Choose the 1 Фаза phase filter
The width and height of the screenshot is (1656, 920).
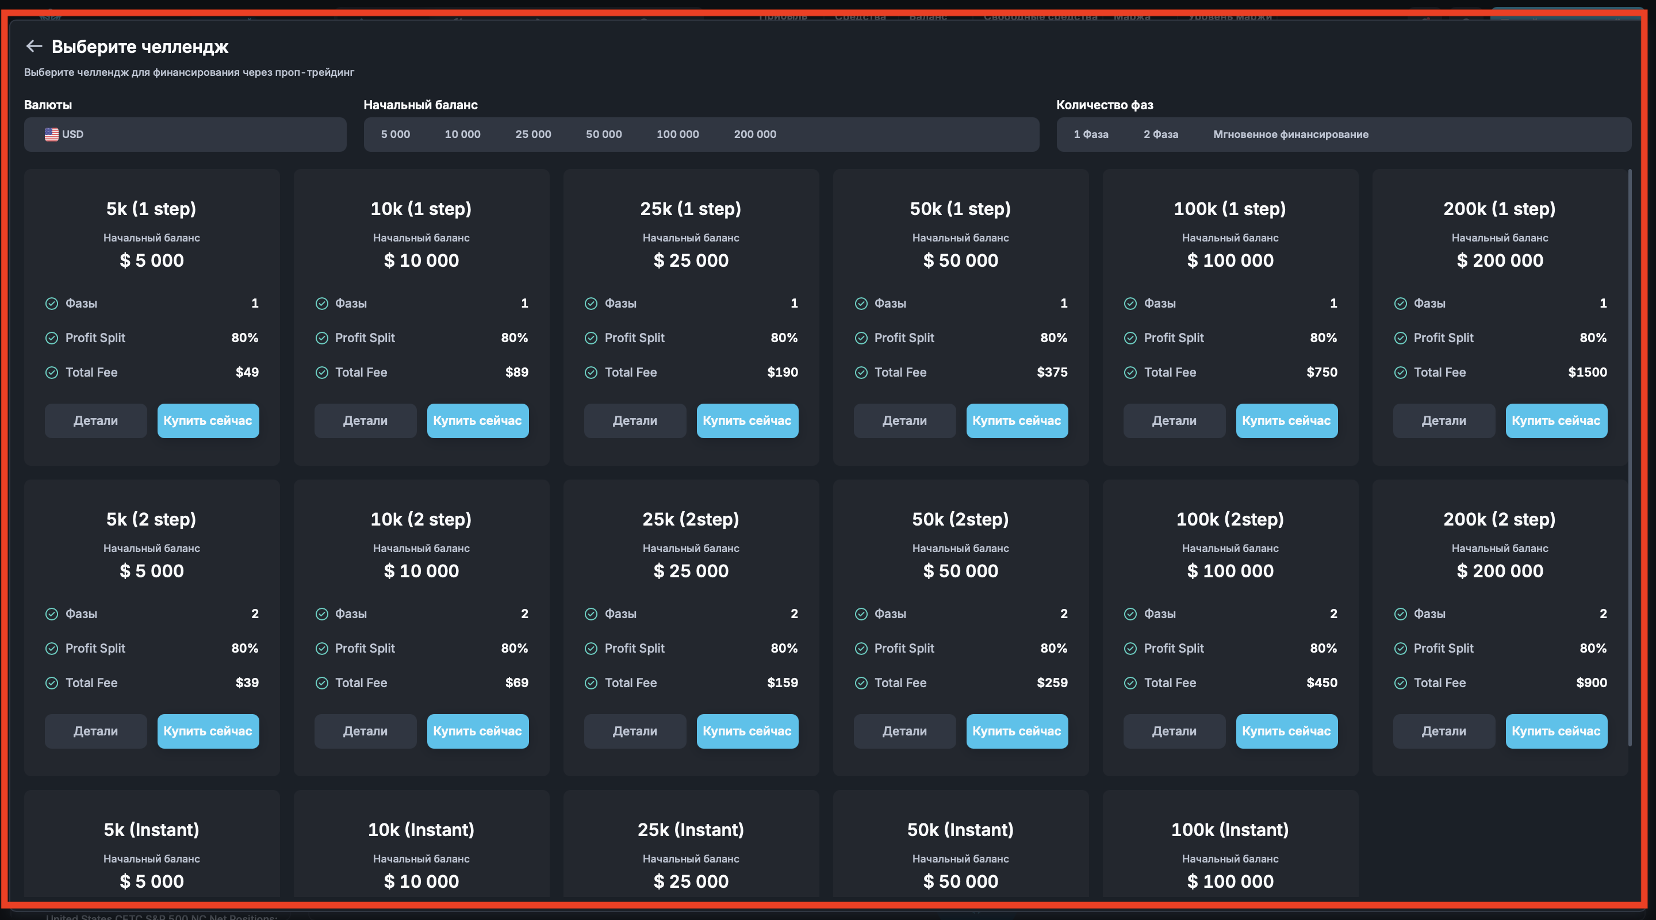[1090, 135]
